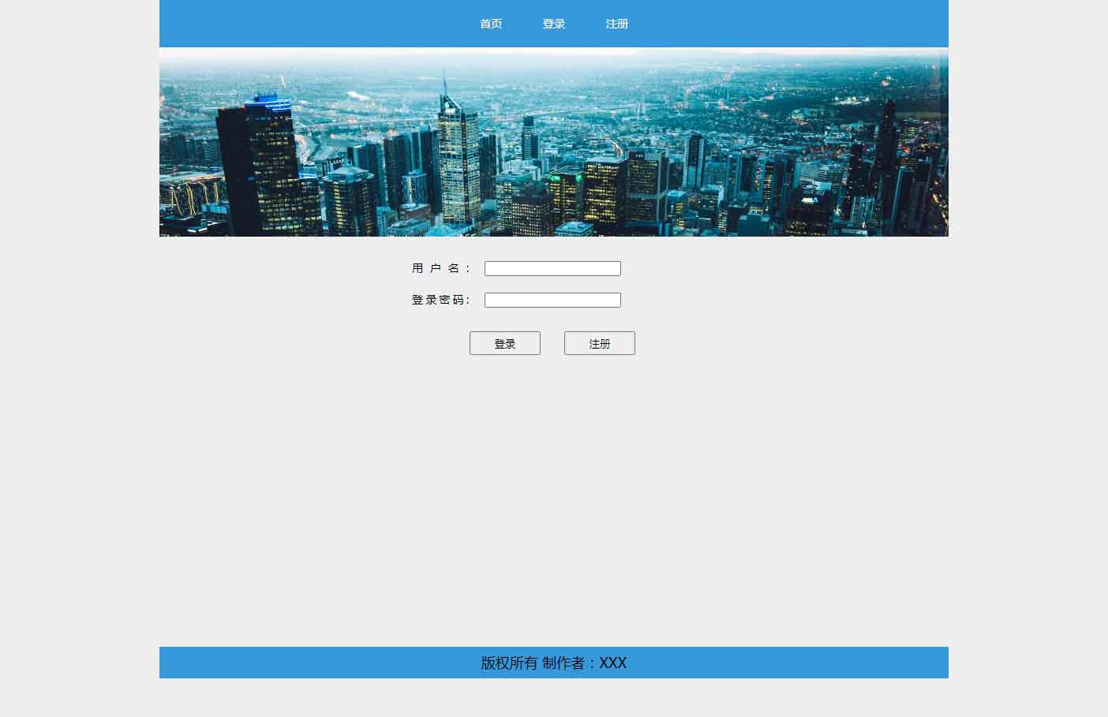Image resolution: width=1108 pixels, height=717 pixels.
Task: Click the 用户名 text input field
Action: [552, 268]
